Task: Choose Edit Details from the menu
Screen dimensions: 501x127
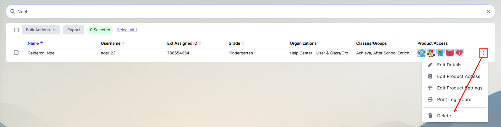Action: [449, 65]
